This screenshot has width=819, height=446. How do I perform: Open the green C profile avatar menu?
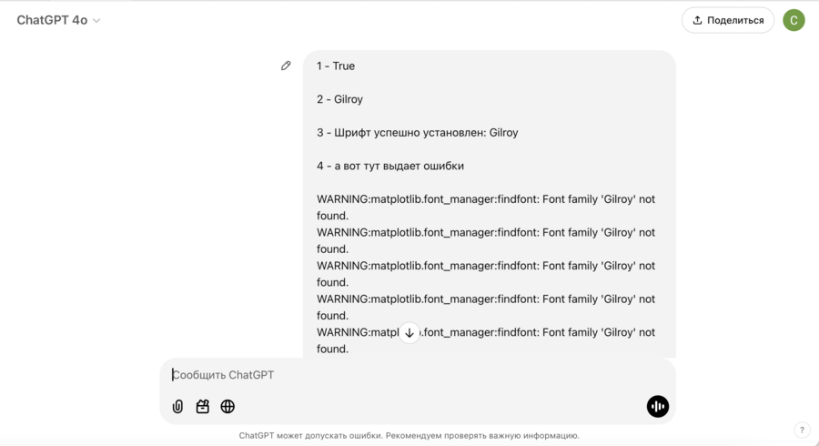(x=794, y=20)
